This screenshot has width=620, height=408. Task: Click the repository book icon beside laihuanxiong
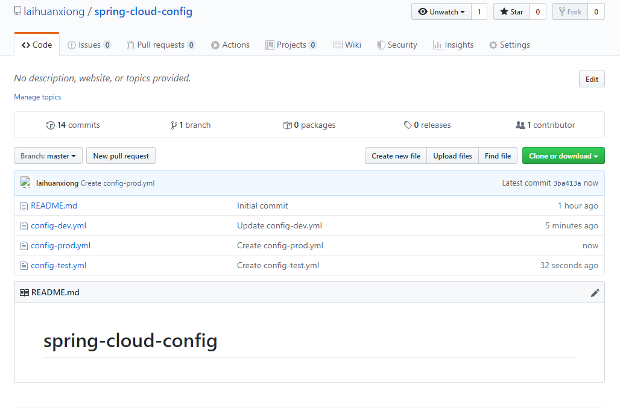point(17,11)
